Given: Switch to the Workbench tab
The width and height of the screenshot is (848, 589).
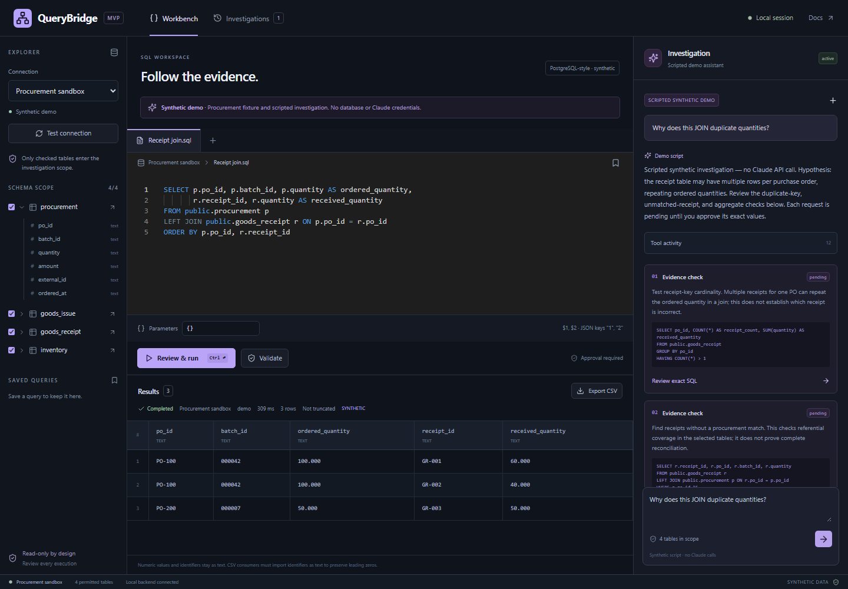Looking at the screenshot, I should pos(174,19).
